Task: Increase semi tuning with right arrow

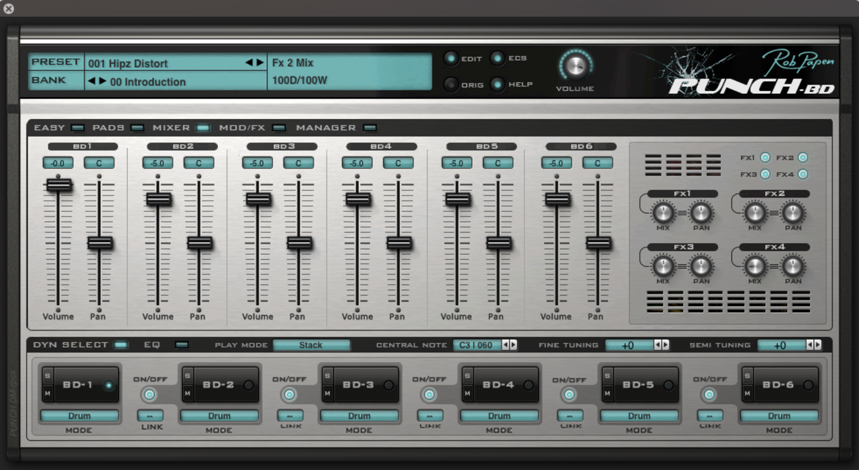Action: click(x=818, y=344)
